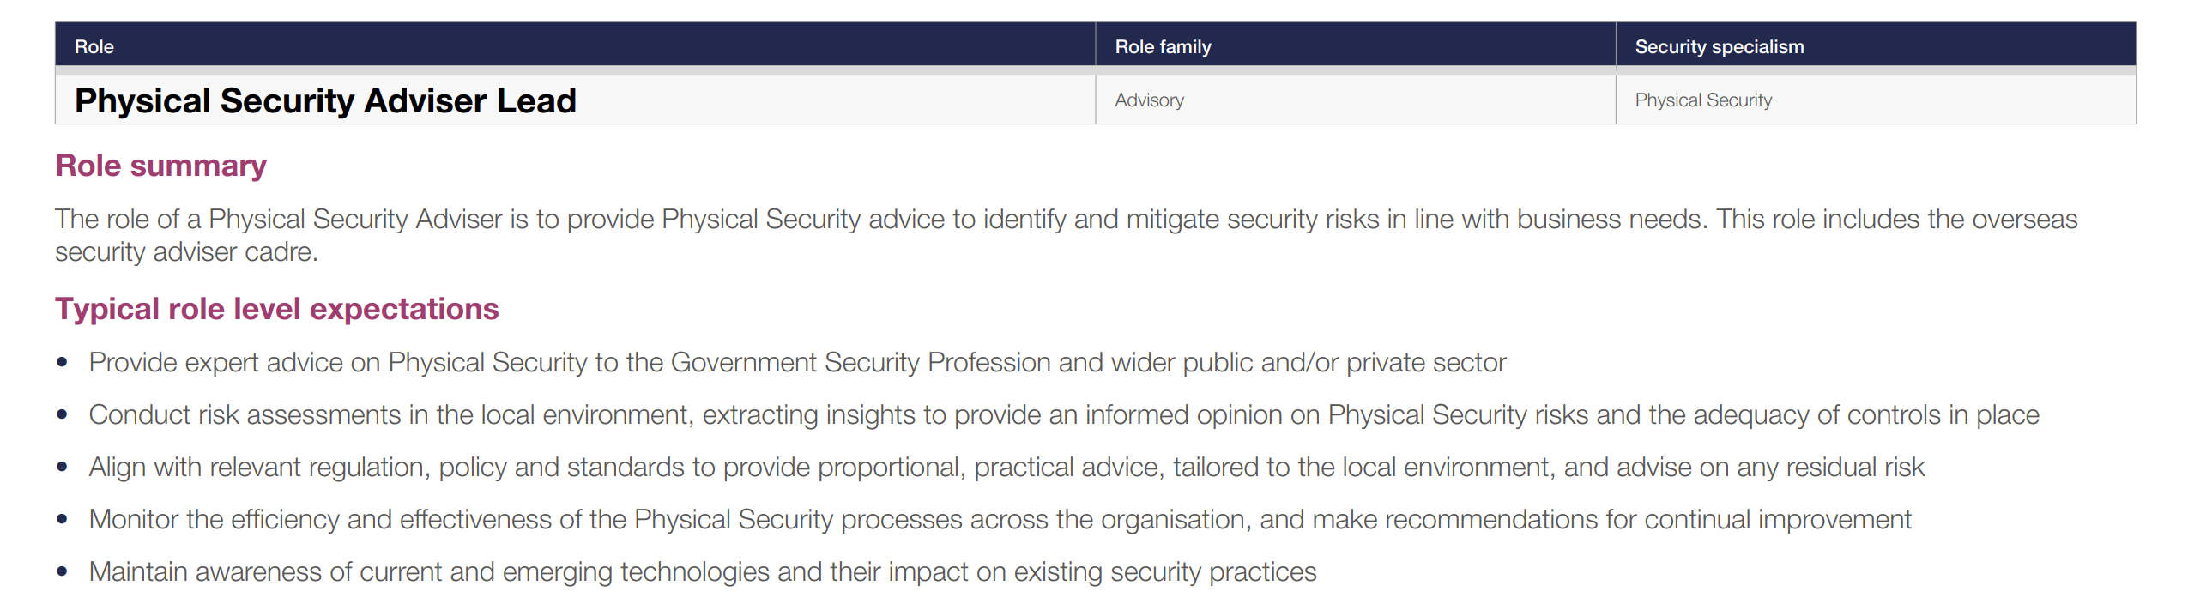This screenshot has height=616, width=2188.
Task: Click the bullet dot before "Conduct risk assessments"
Action: [x=62, y=415]
